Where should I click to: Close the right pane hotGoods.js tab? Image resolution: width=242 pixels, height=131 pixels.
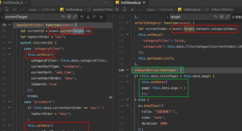[x=144, y=3]
